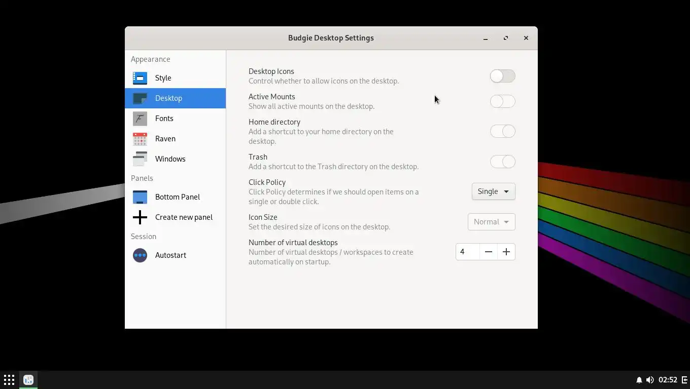Select Fonts in the sidebar
690x389 pixels.
[175, 119]
